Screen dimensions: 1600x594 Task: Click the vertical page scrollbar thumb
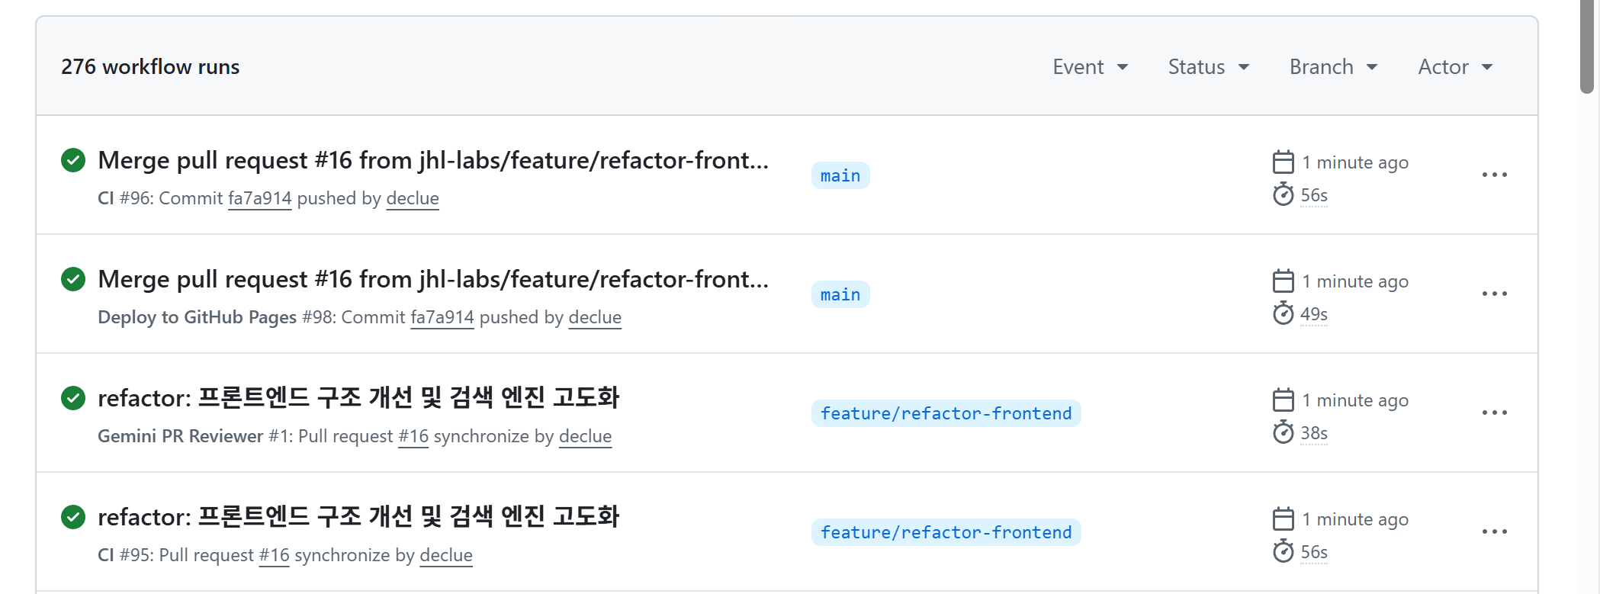[1587, 46]
